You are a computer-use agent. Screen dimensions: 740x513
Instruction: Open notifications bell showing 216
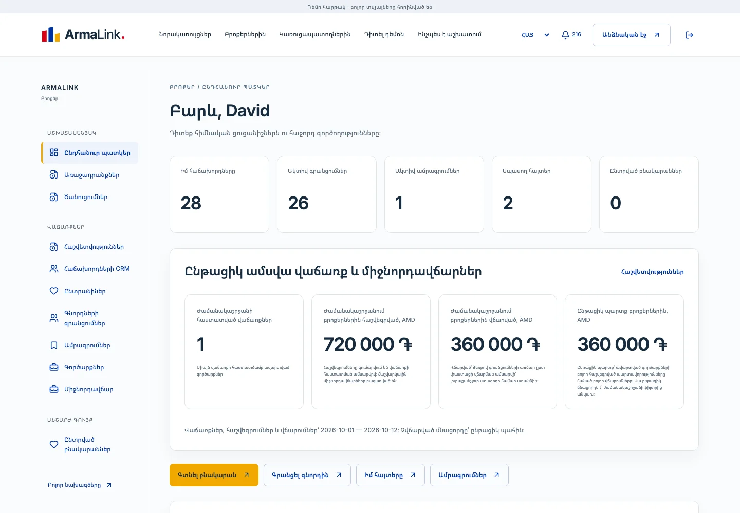click(571, 35)
